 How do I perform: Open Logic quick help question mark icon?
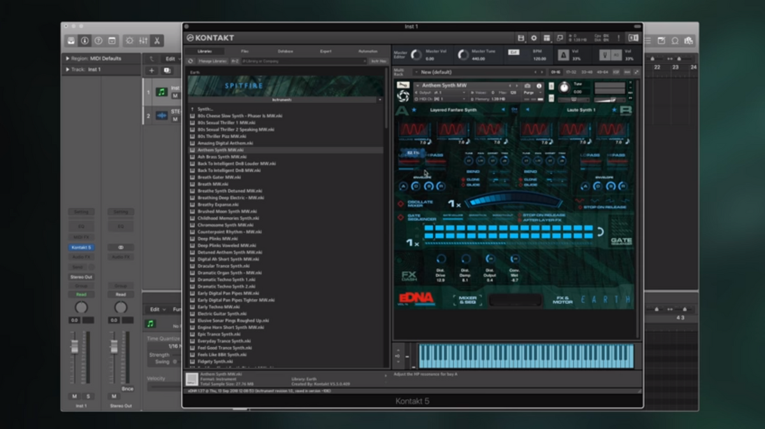coord(99,41)
